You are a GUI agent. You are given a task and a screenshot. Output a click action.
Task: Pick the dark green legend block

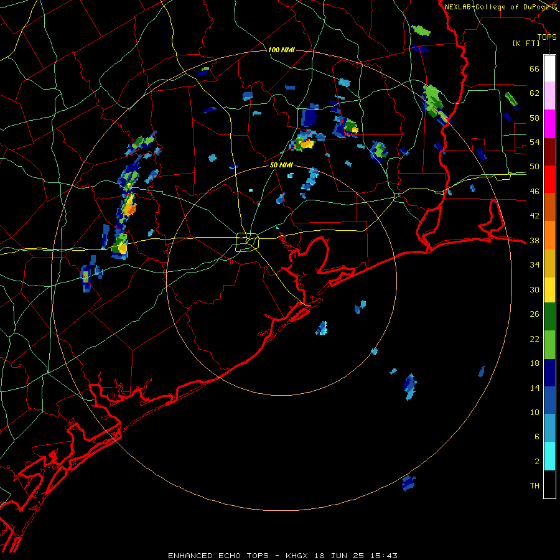click(x=549, y=317)
